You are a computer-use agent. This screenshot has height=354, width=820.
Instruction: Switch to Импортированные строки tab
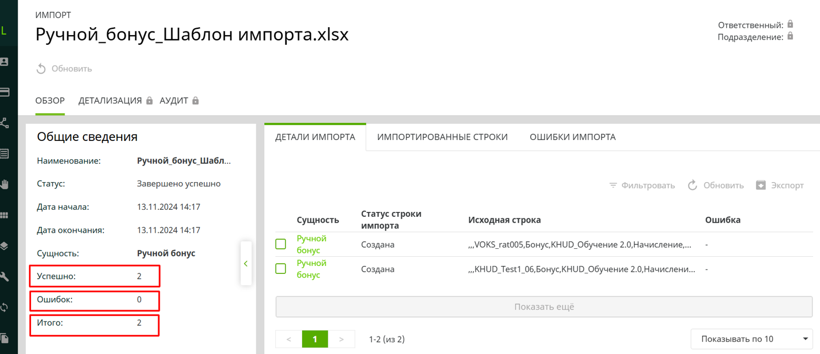point(442,137)
